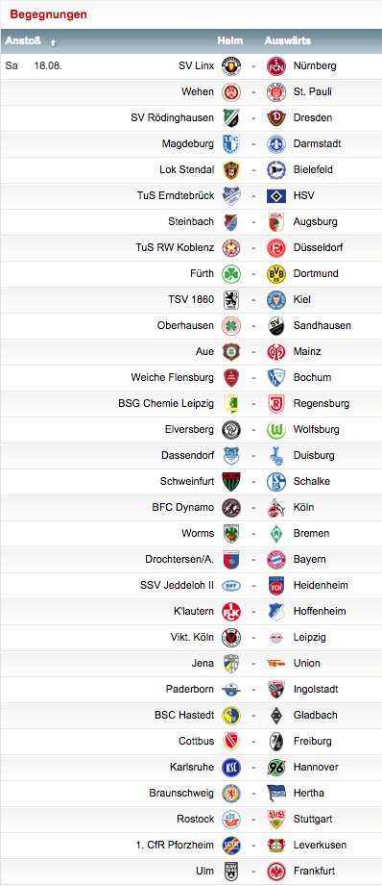Click the Werder Bremen green diamond logo
This screenshot has height=886, width=382.
coord(276,534)
